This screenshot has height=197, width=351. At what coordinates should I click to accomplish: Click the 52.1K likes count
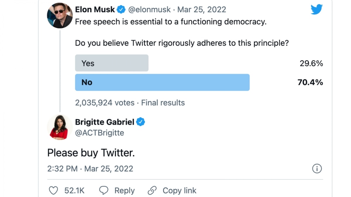pos(74,191)
